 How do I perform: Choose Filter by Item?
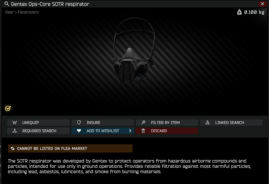pyautogui.click(x=167, y=123)
